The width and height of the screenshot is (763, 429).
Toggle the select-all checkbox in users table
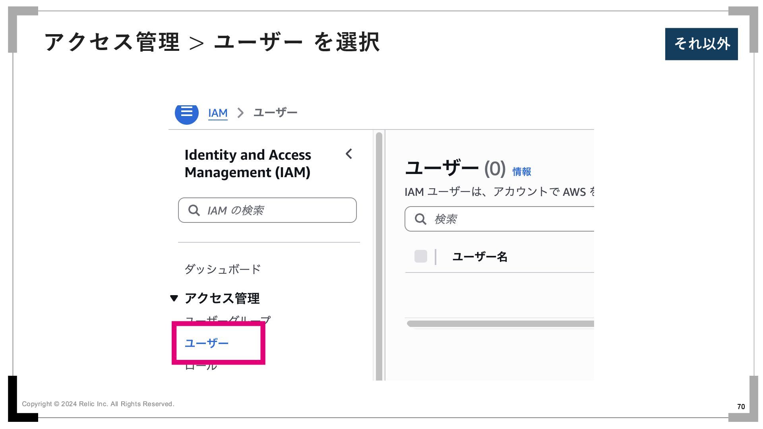(421, 256)
